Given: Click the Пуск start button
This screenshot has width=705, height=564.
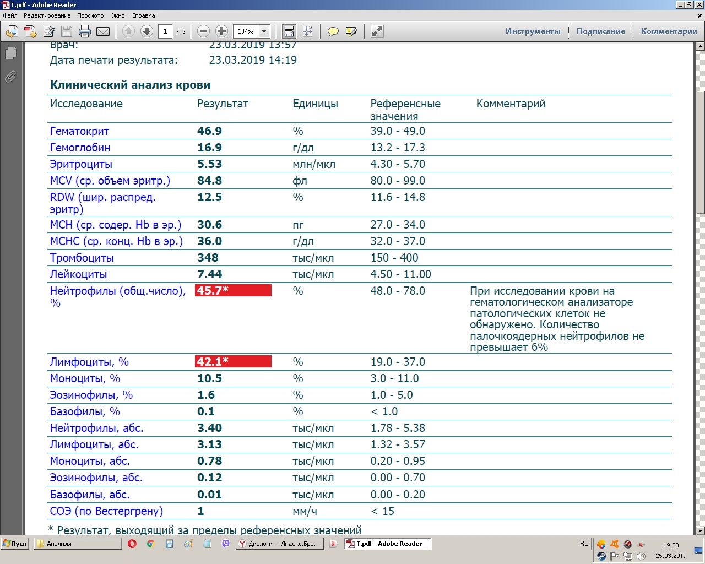Looking at the screenshot, I should 15,544.
